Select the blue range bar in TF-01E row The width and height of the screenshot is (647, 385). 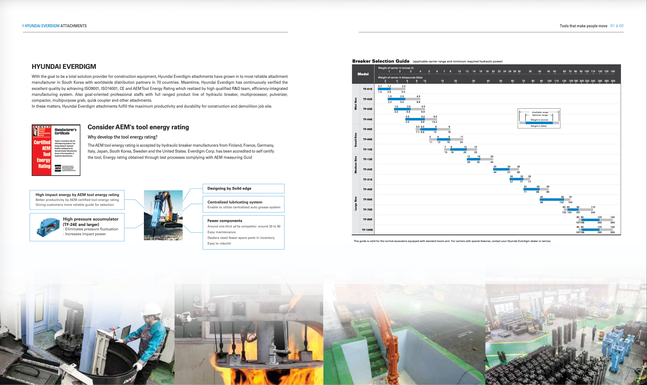coord(384,89)
